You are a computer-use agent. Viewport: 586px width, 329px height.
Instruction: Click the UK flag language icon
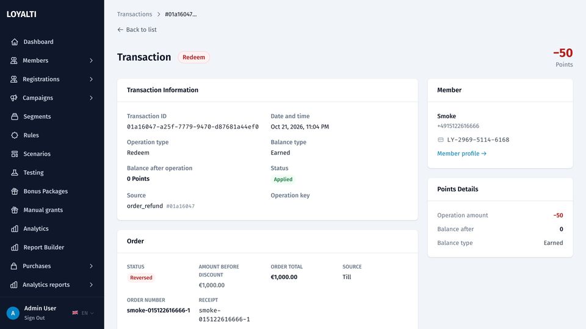(75, 313)
